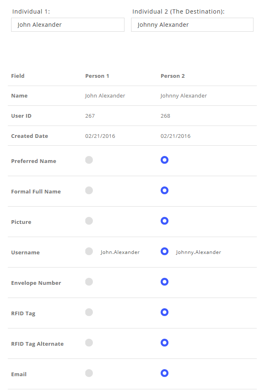Click John Alexander in the Name row

(105, 96)
